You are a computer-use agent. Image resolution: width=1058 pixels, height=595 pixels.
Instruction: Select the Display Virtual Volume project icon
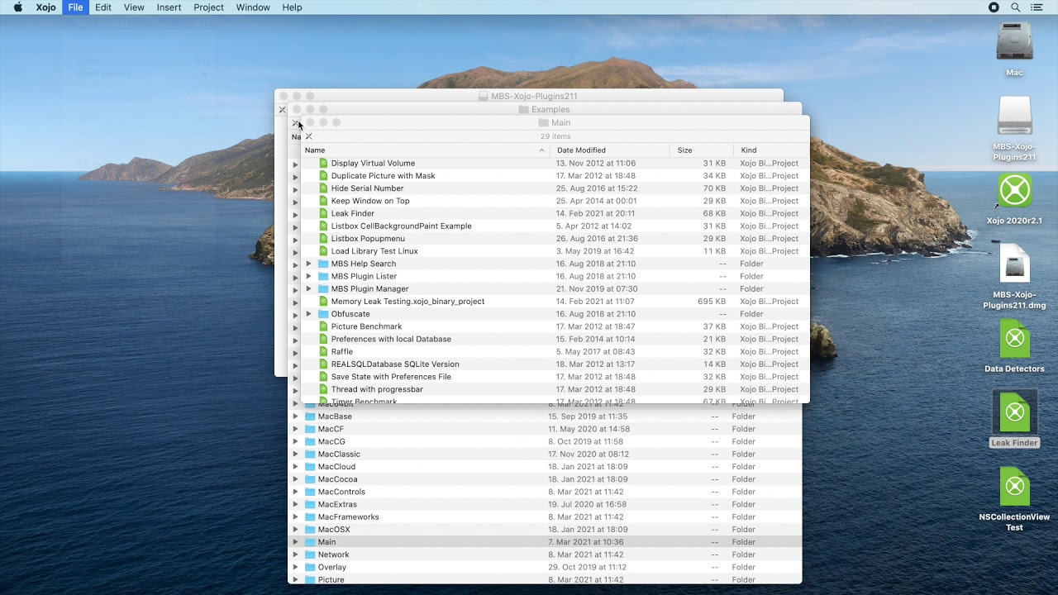click(x=324, y=164)
